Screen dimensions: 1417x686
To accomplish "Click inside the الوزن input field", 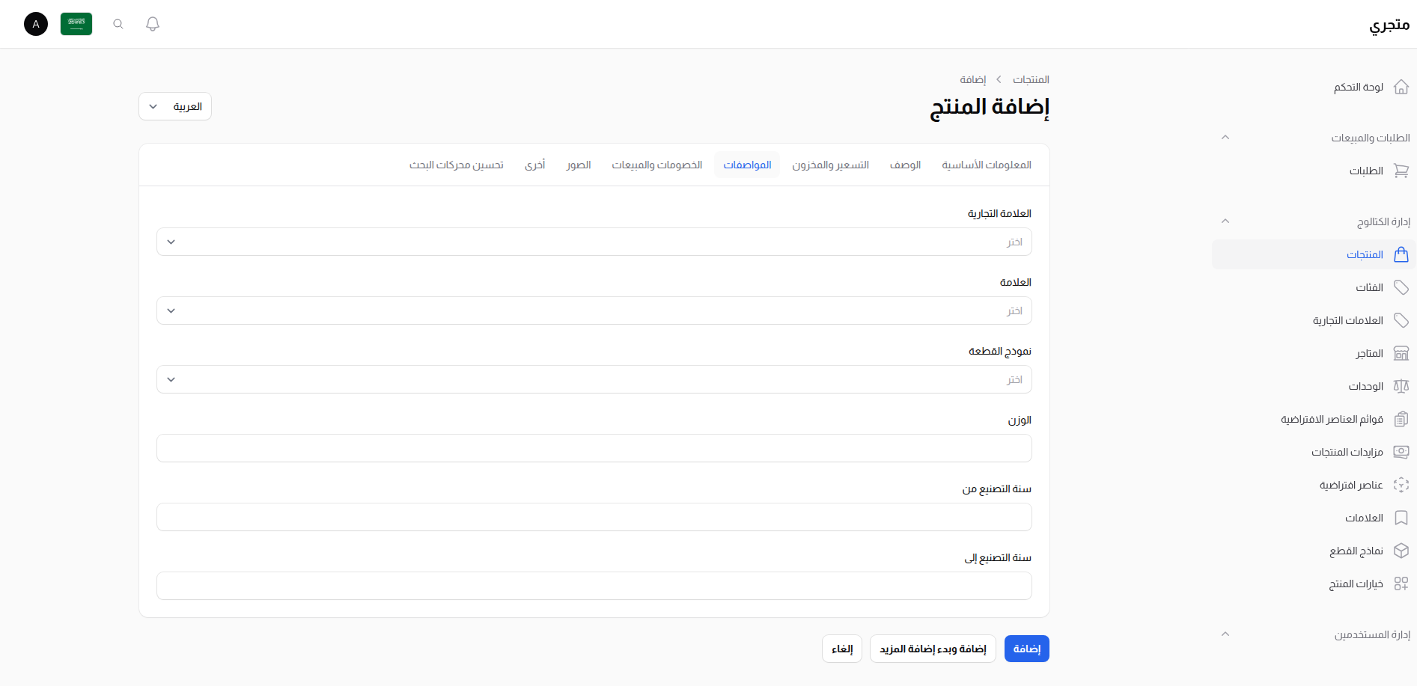I will [594, 448].
